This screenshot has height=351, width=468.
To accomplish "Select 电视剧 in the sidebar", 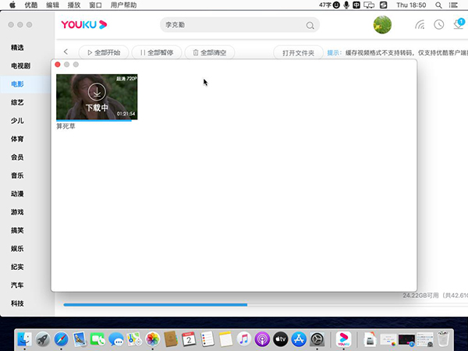I will click(20, 66).
